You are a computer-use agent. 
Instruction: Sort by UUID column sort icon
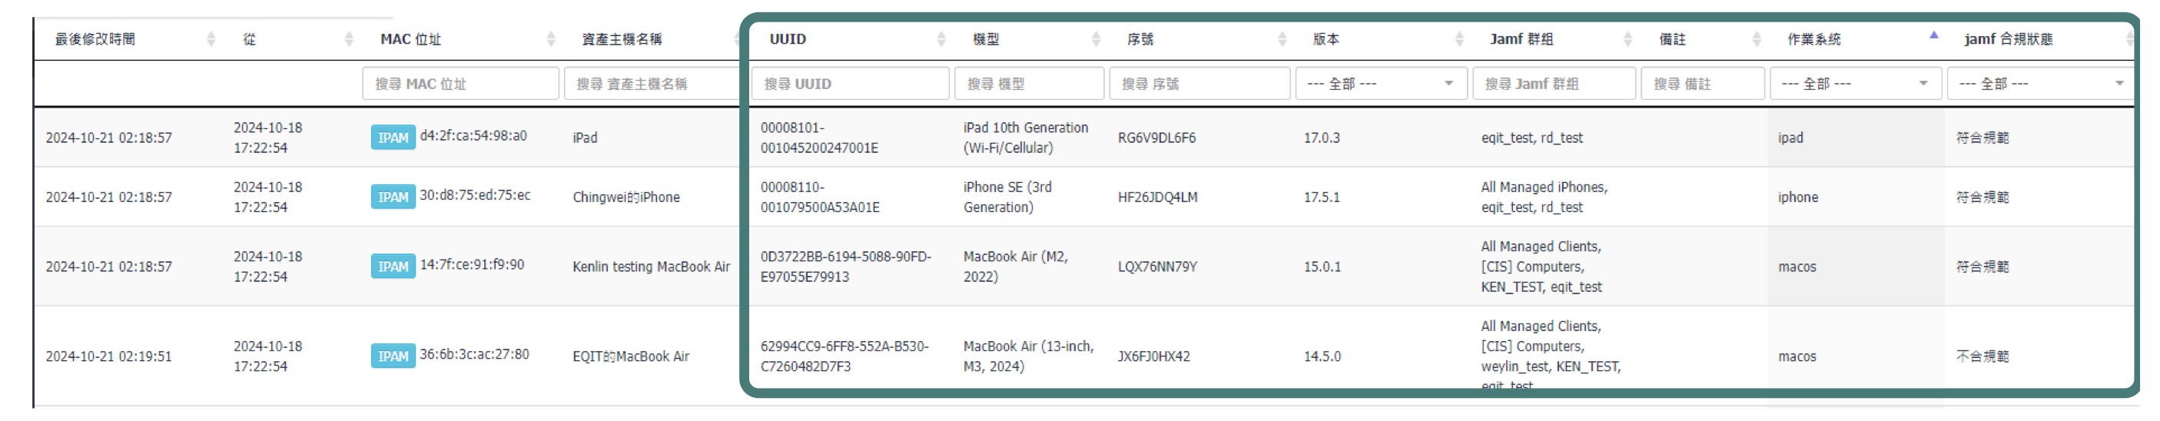point(941,39)
